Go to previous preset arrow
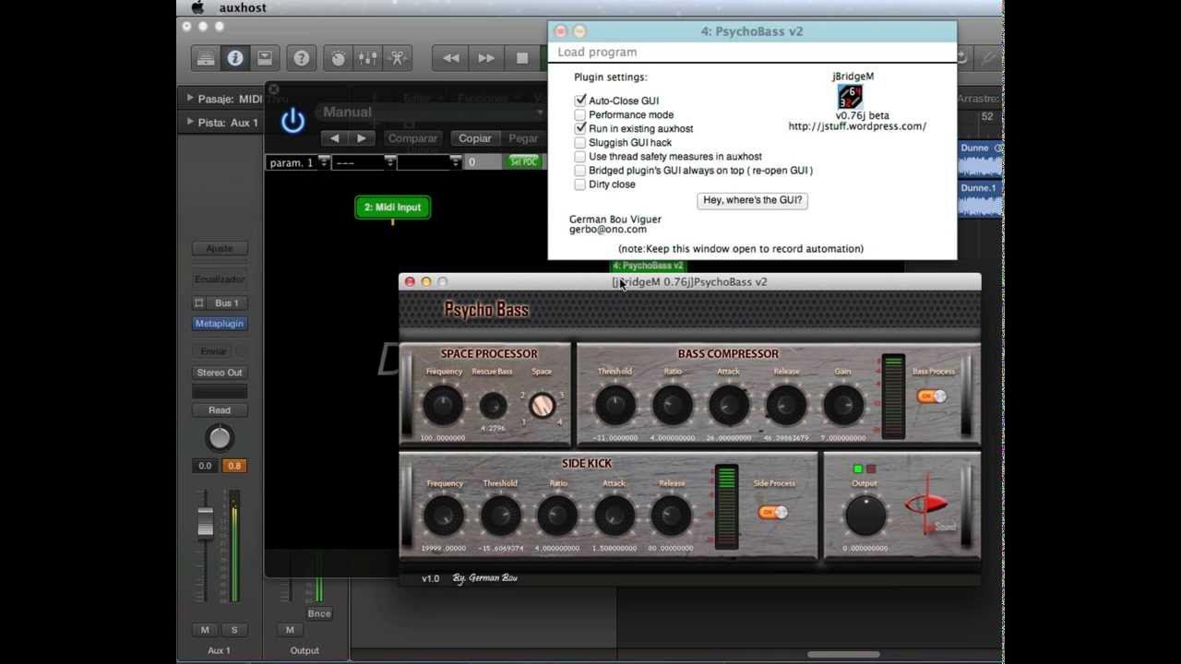The width and height of the screenshot is (1181, 664). tap(334, 138)
